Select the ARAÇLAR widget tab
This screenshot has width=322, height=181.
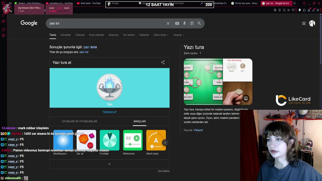(x=139, y=121)
